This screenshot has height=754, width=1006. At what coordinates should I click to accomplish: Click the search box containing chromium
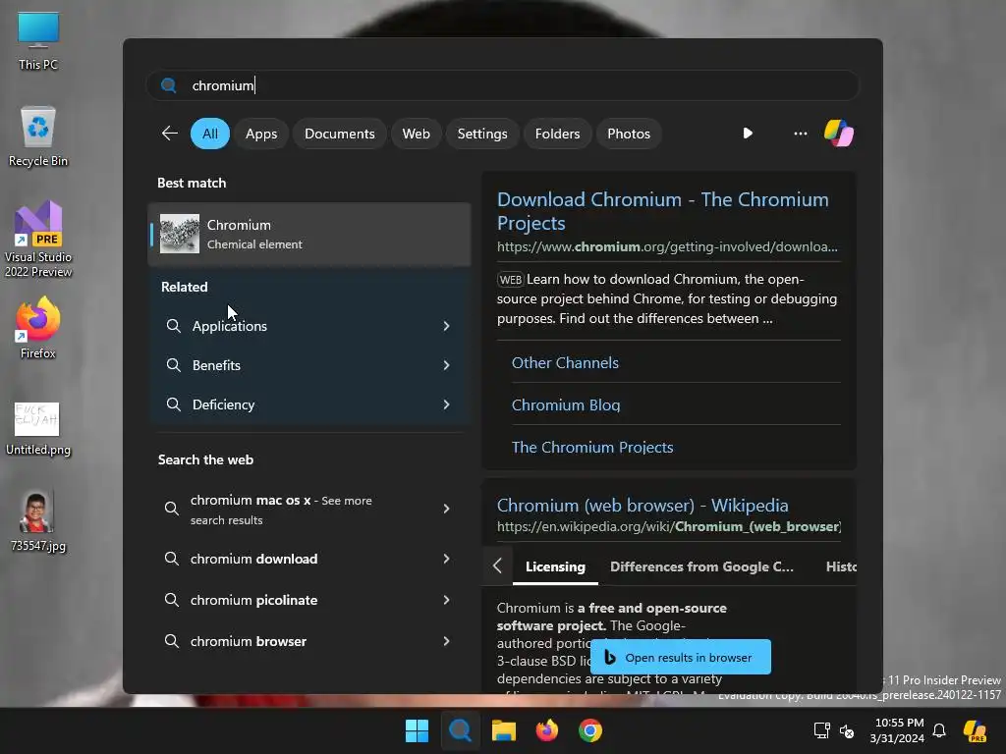tap(502, 85)
